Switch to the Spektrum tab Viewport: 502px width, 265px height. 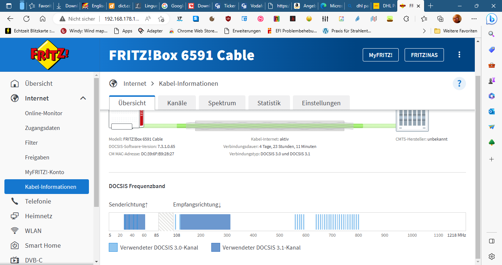tap(222, 103)
